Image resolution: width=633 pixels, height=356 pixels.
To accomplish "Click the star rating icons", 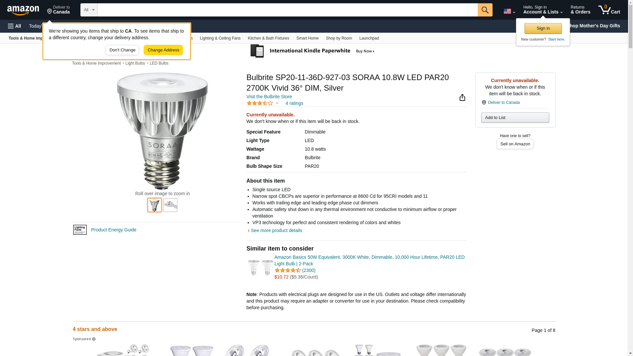I will click(x=260, y=103).
